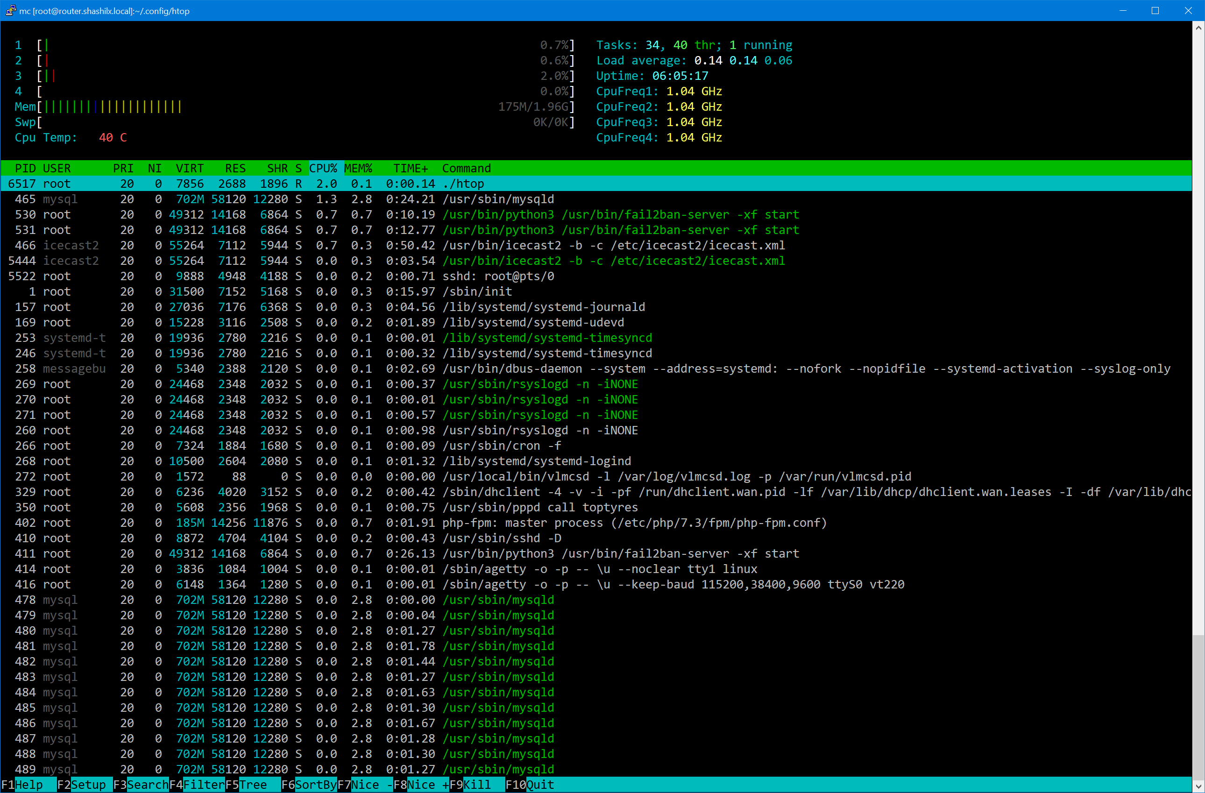Activate F4 Filter in htop footer
The image size is (1205, 793).
coord(197,785)
